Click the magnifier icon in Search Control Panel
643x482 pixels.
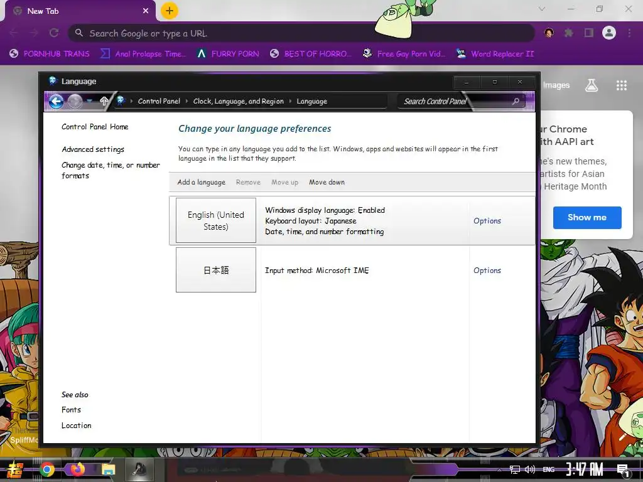pyautogui.click(x=516, y=101)
